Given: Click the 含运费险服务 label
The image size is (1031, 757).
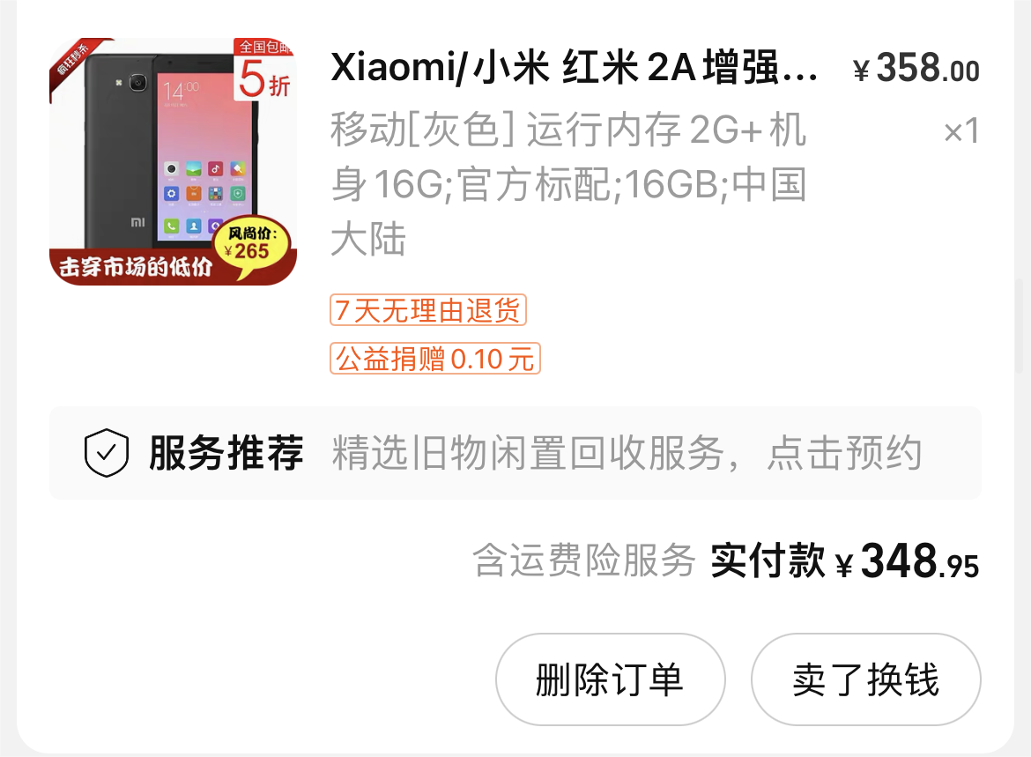Looking at the screenshot, I should 584,561.
